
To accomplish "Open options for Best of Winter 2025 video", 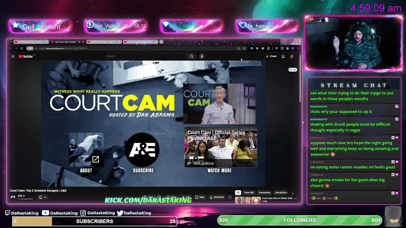I will coord(295,199).
